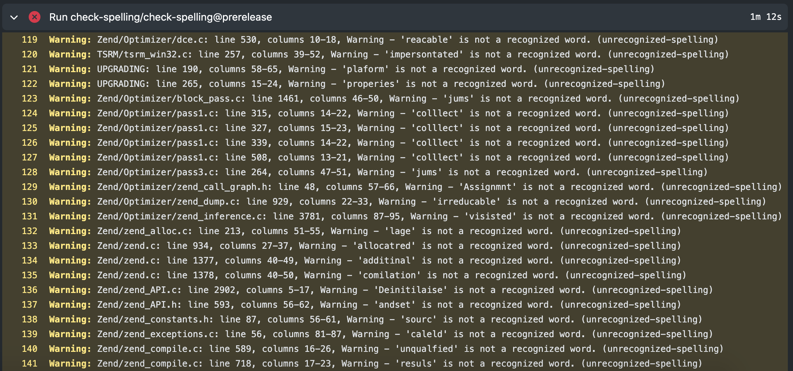Select the warning about 'reacable' in dce.c
The height and width of the screenshot is (371, 793).
tap(368, 39)
